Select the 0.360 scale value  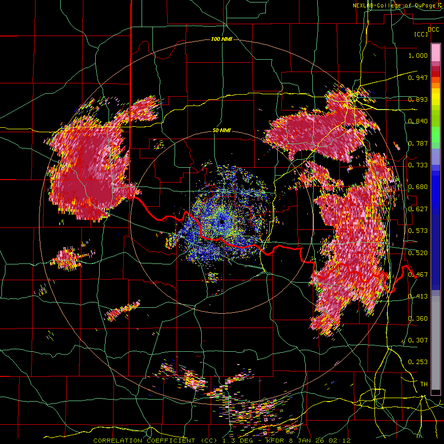[x=418, y=319]
